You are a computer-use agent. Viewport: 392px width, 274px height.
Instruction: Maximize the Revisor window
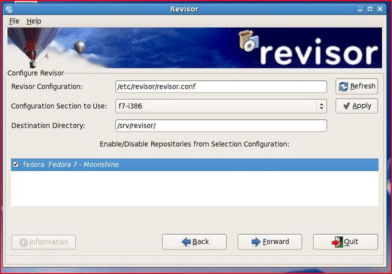click(370, 9)
